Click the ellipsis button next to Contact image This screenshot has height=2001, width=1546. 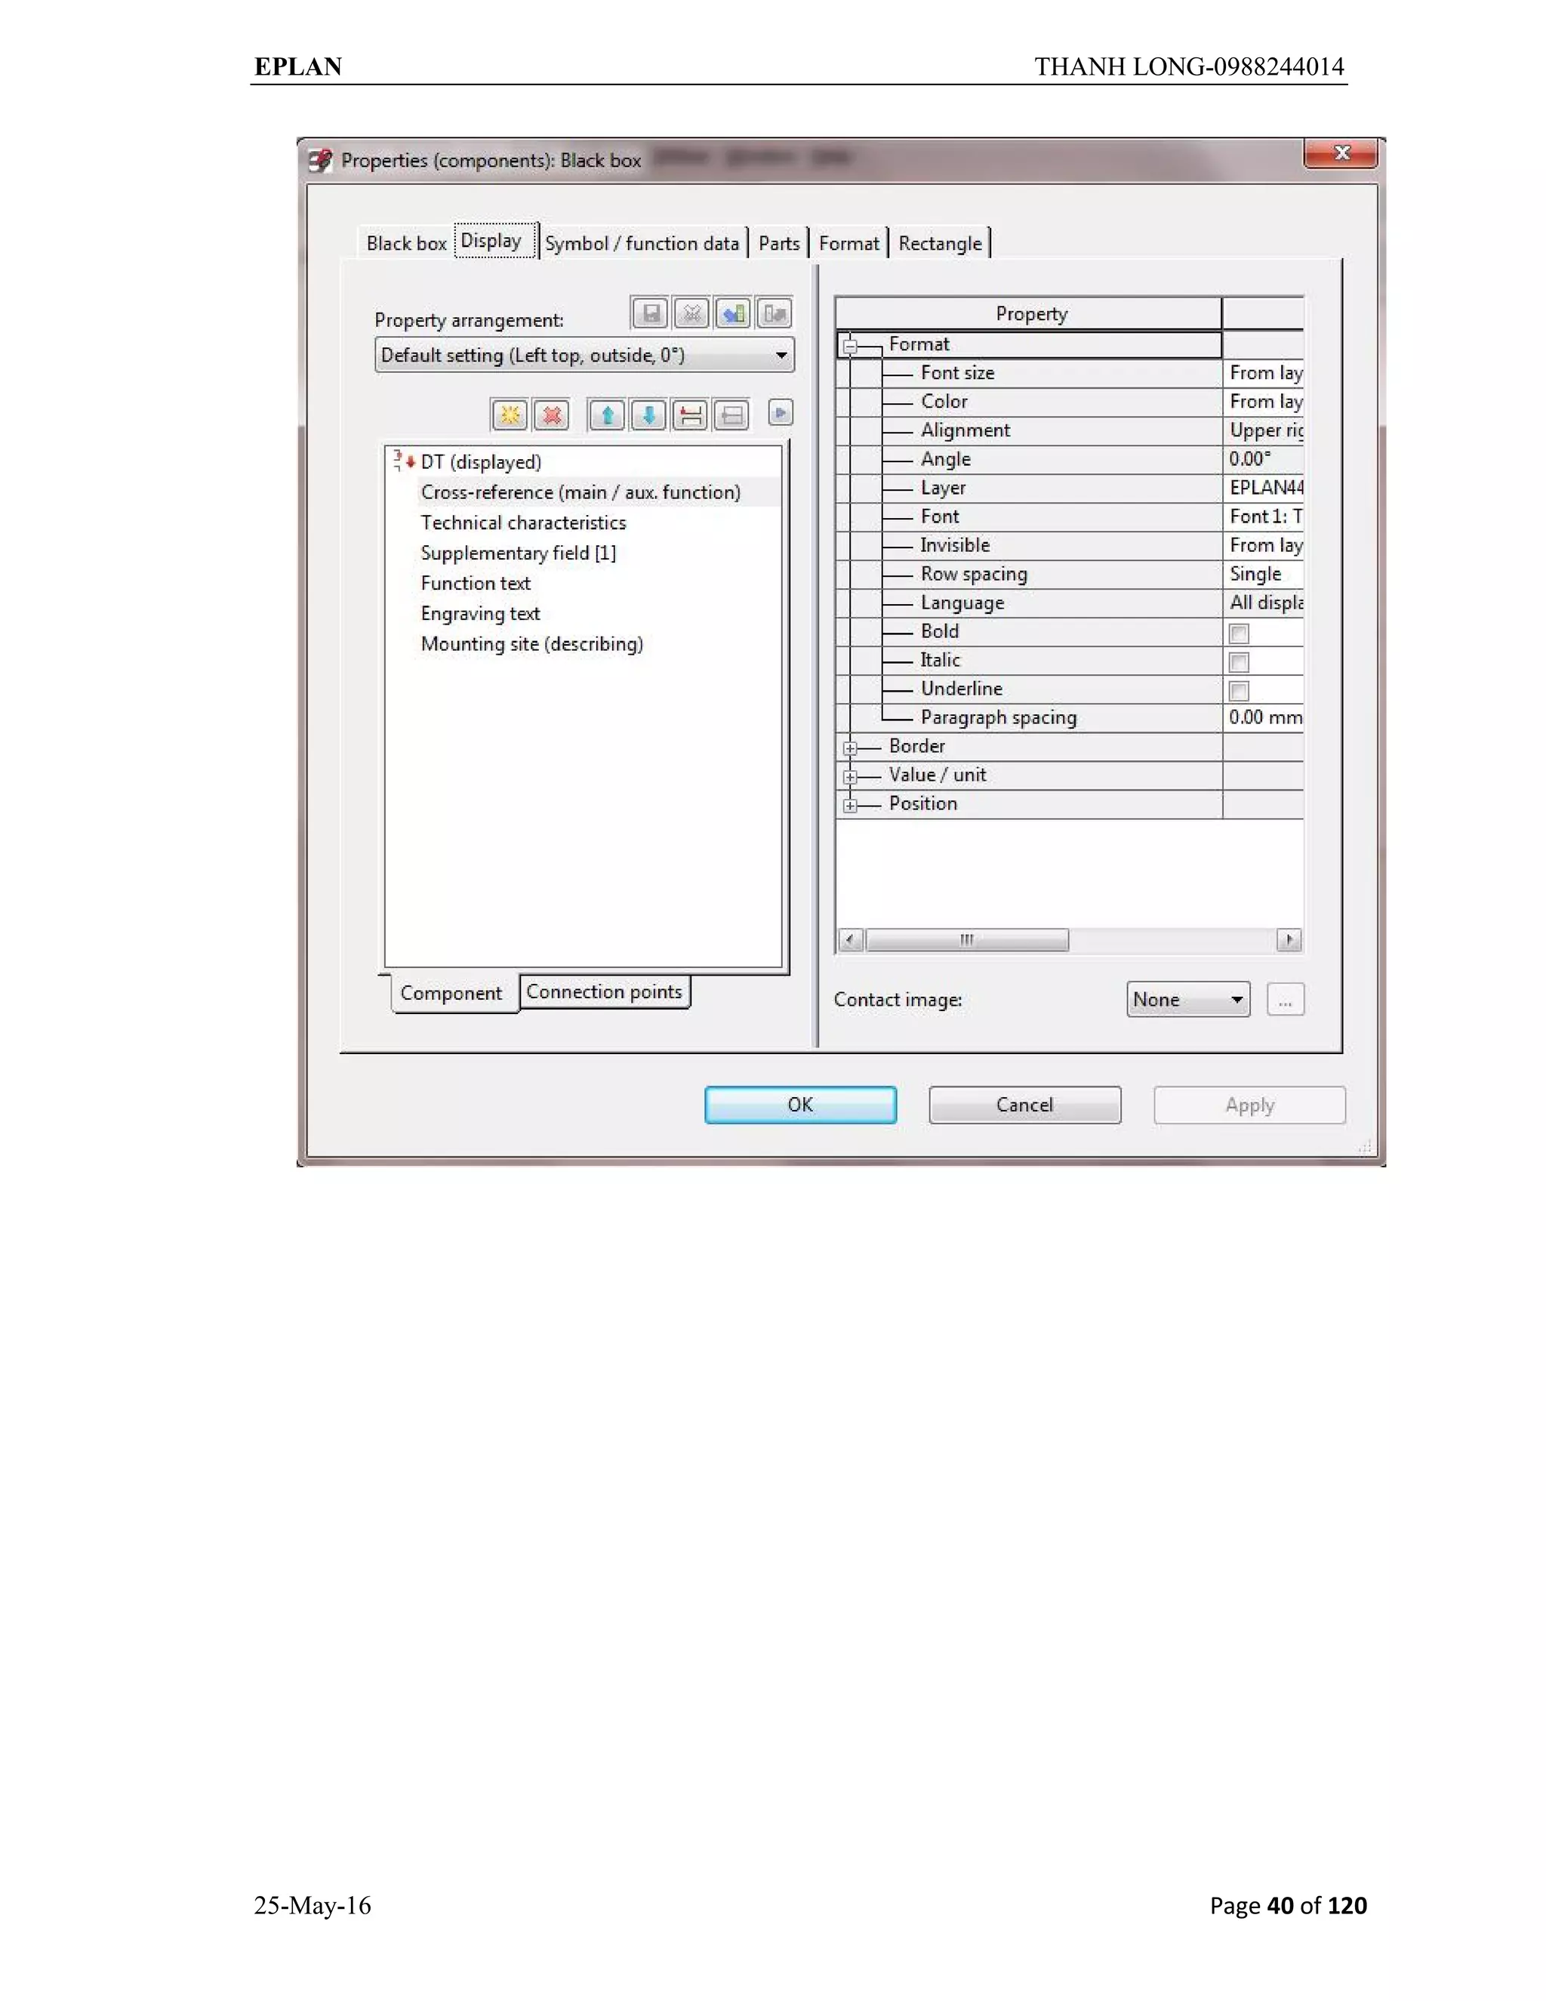[1285, 1000]
